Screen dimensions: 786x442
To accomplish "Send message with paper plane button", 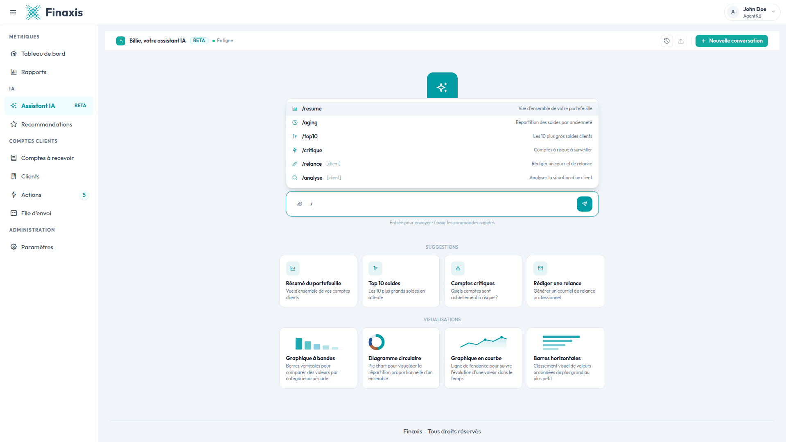I will click(584, 204).
